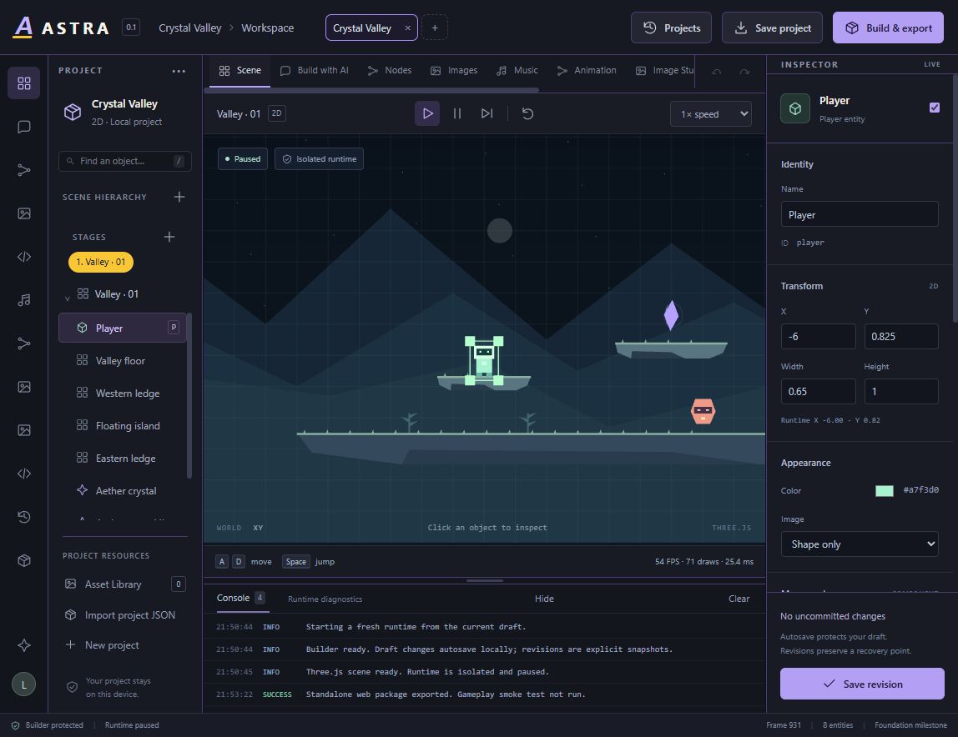
Task: Click the Astra logo icon
Action: tap(23, 28)
